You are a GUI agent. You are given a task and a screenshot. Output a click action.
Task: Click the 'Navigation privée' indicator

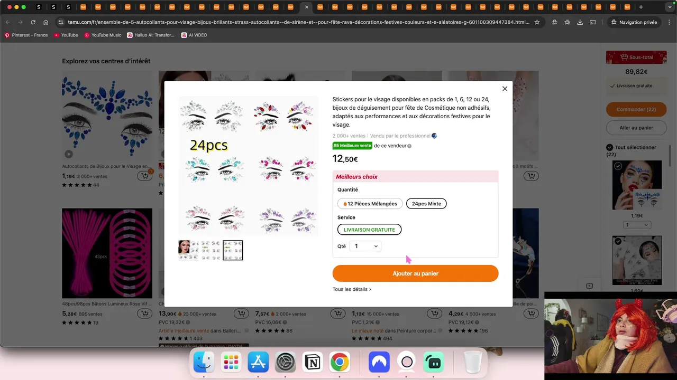click(634, 22)
